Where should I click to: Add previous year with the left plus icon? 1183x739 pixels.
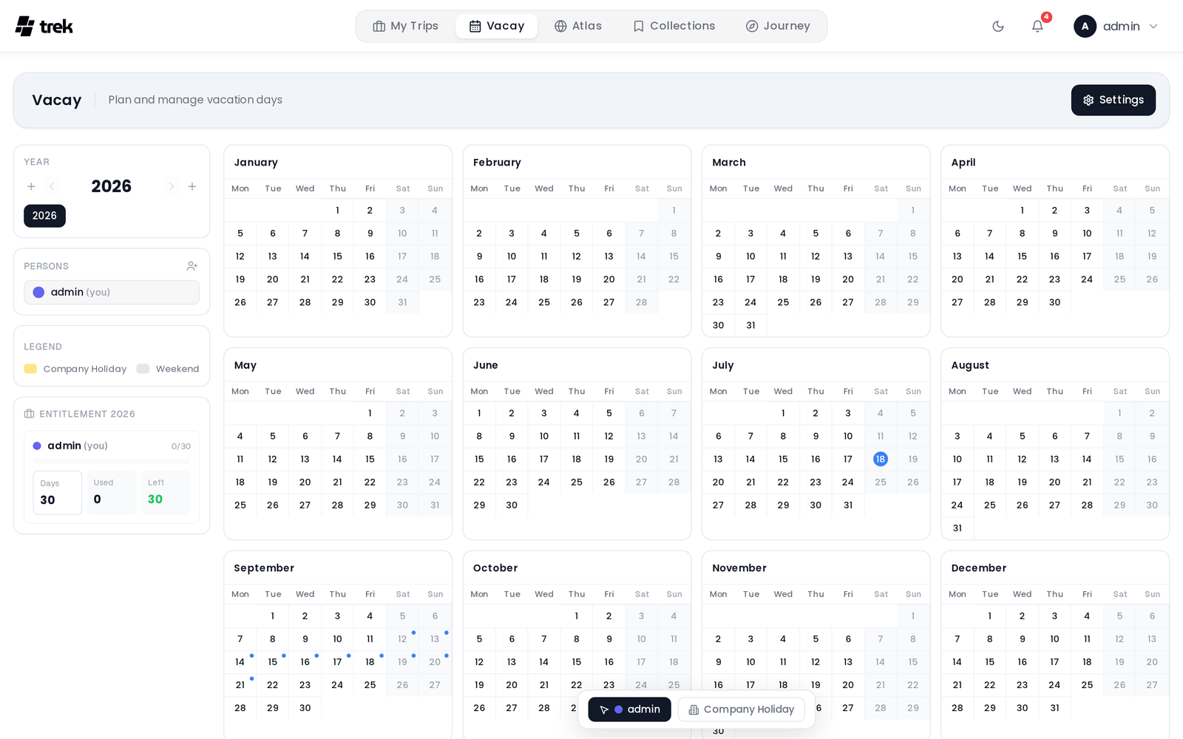(31, 186)
